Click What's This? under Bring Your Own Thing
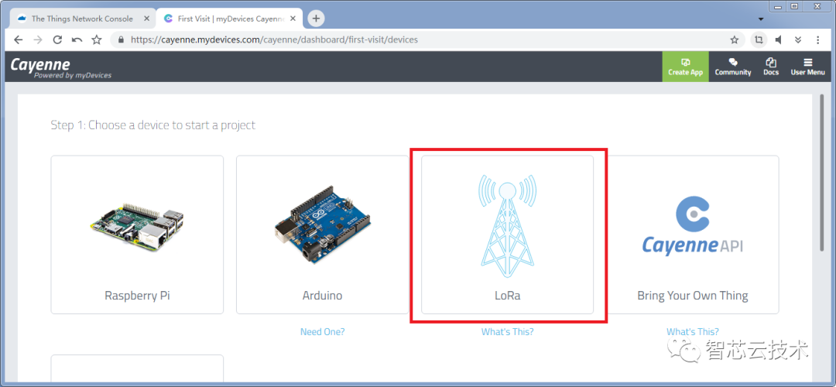Image resolution: width=836 pixels, height=387 pixels. [x=693, y=331]
